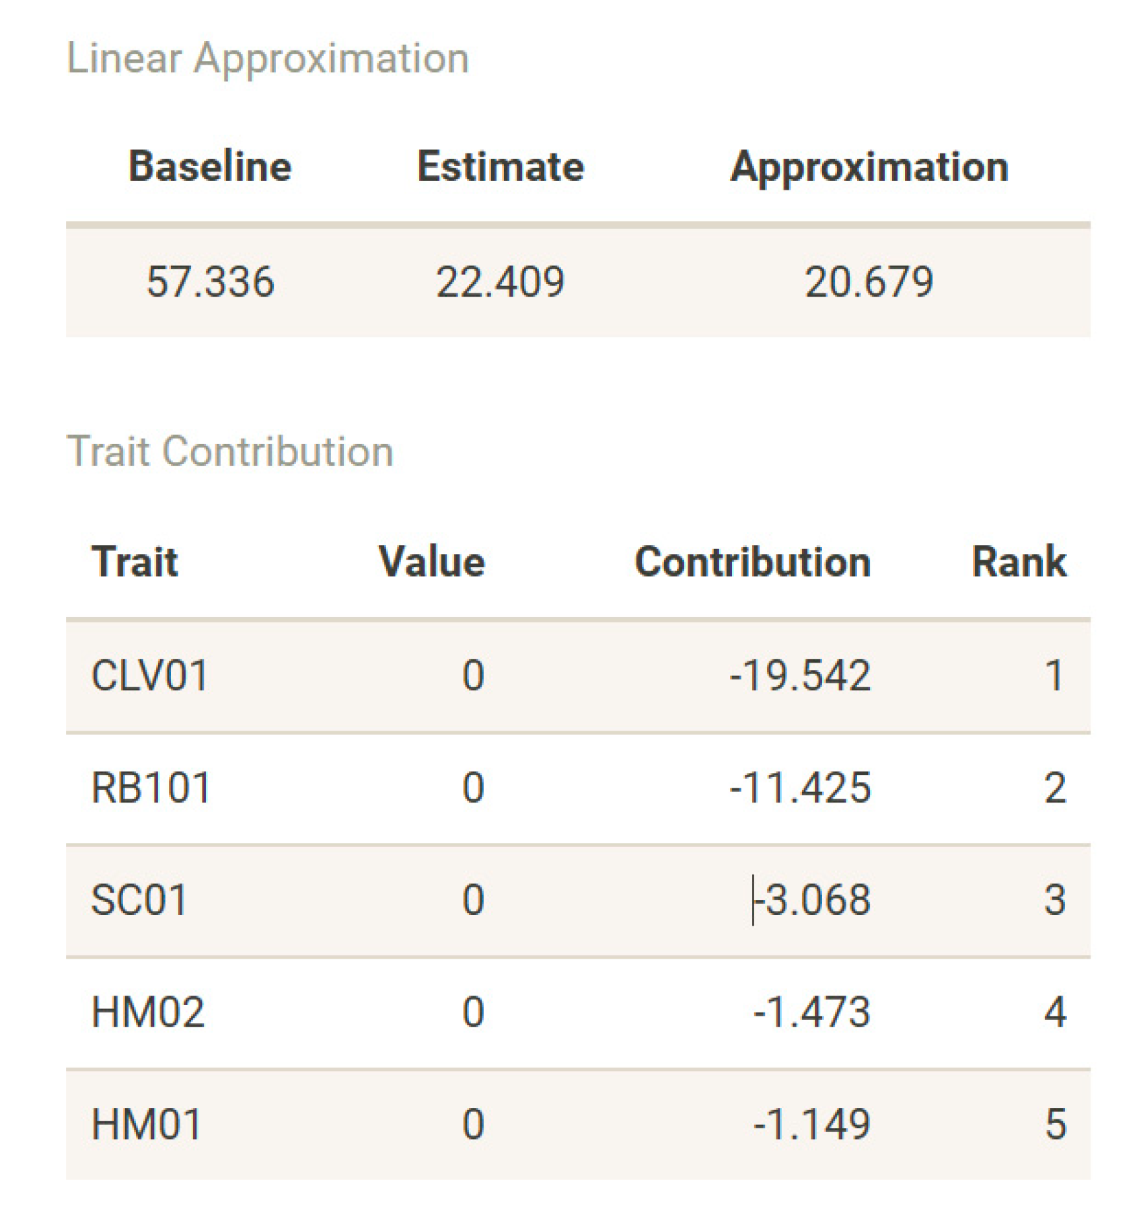Click the Baseline column header

pyautogui.click(x=210, y=166)
